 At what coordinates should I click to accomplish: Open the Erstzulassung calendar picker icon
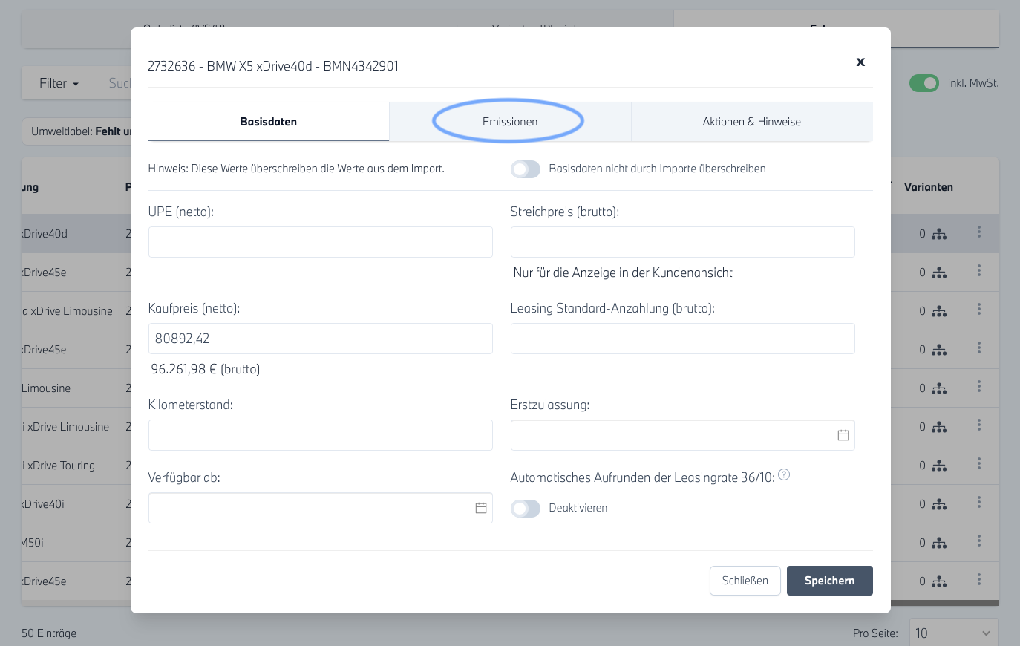click(843, 435)
